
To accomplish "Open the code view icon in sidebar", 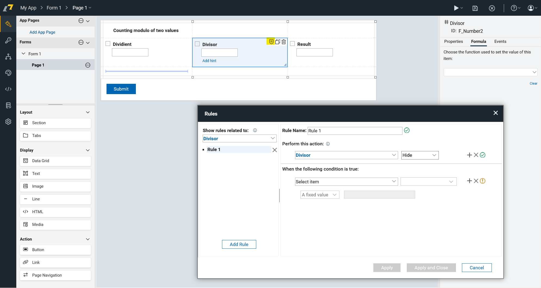I will pyautogui.click(x=8, y=89).
